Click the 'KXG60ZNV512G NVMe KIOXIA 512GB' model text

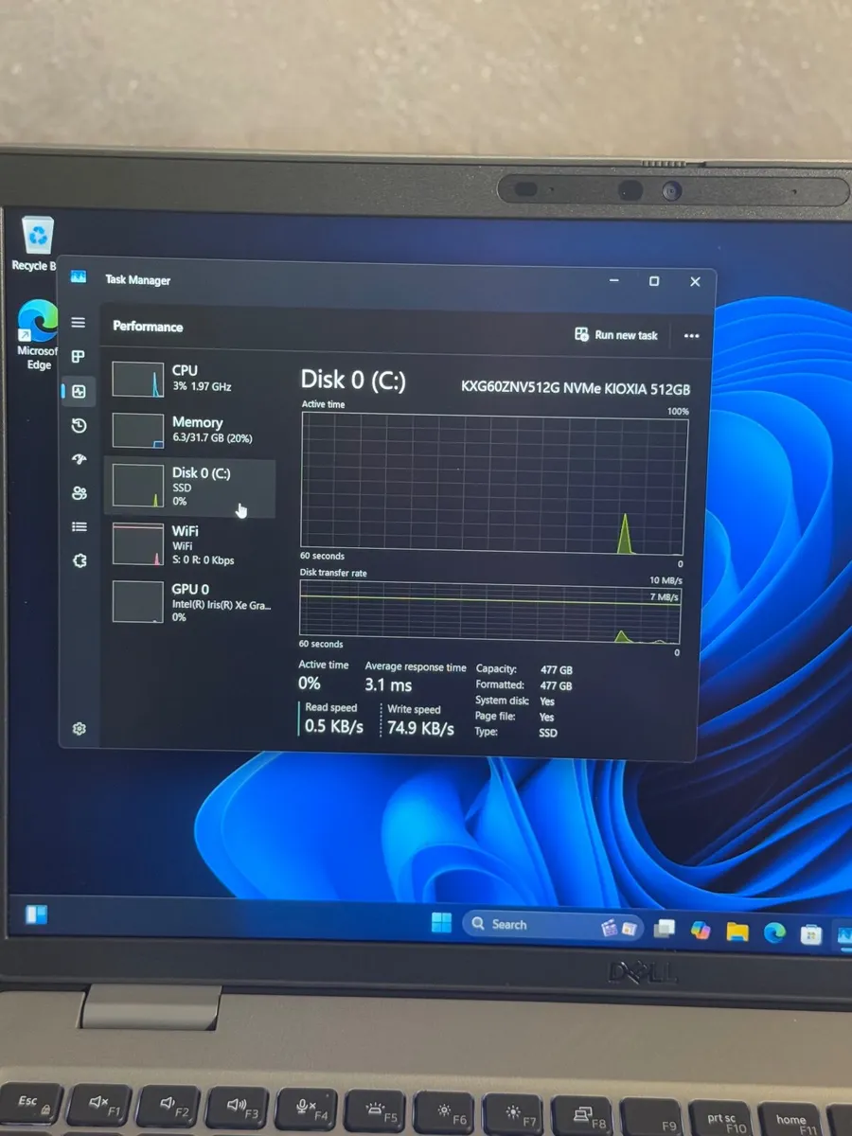576,388
